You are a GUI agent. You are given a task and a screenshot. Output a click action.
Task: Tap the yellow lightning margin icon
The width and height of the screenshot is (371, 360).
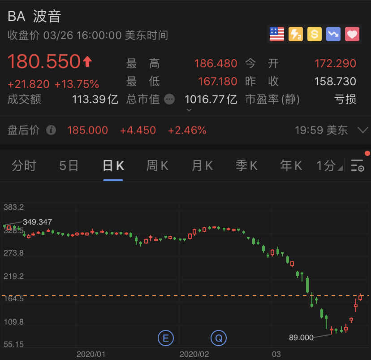click(x=296, y=34)
